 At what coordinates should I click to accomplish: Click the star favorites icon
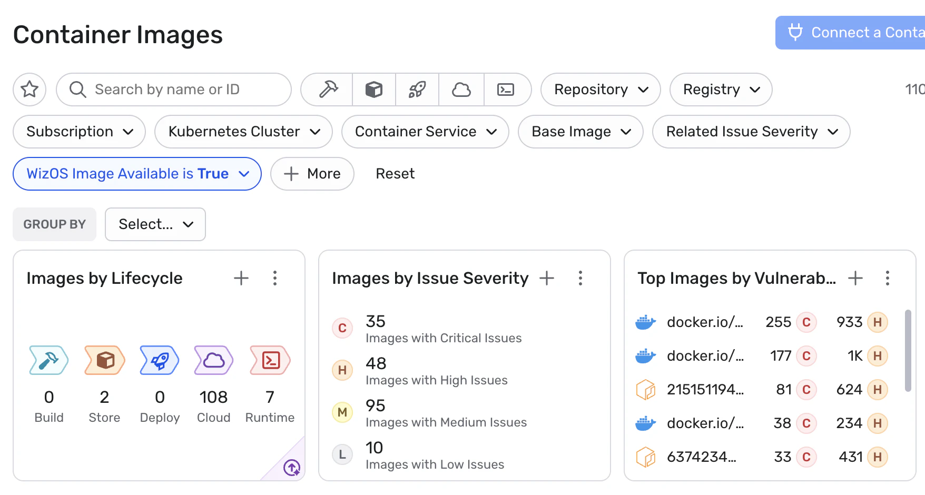coord(29,90)
